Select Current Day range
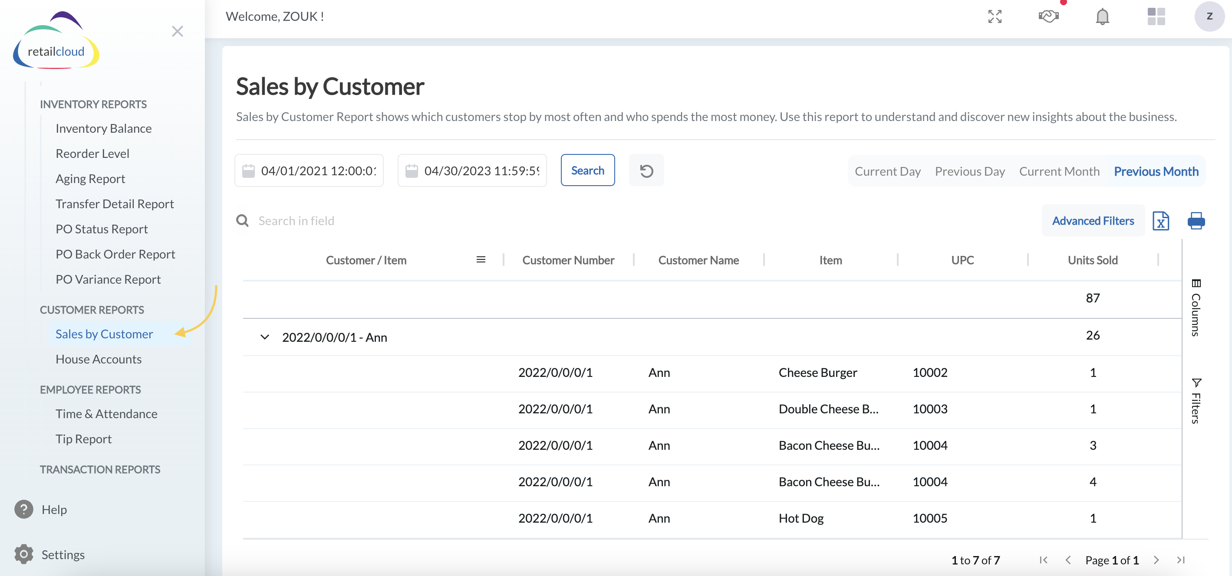The height and width of the screenshot is (576, 1232). click(x=888, y=171)
